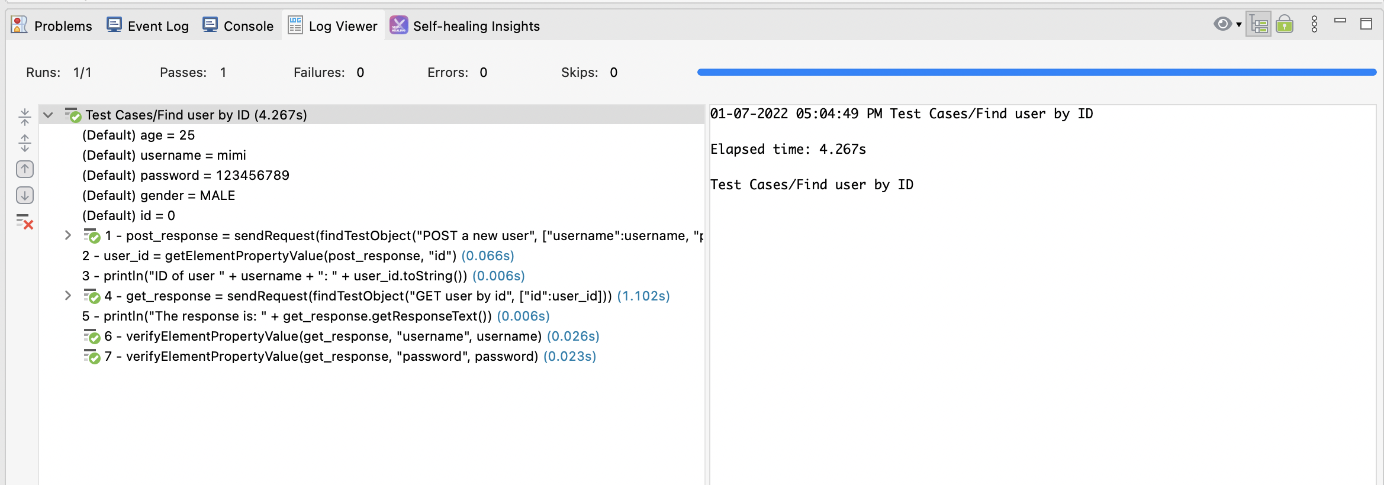Click the timestamp line in details pane

point(902,114)
